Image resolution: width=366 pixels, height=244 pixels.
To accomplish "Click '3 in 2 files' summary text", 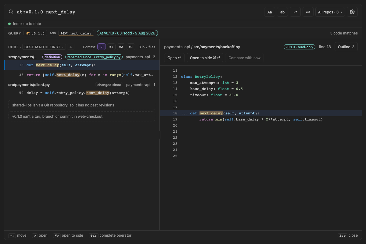I will pyautogui.click(x=147, y=47).
